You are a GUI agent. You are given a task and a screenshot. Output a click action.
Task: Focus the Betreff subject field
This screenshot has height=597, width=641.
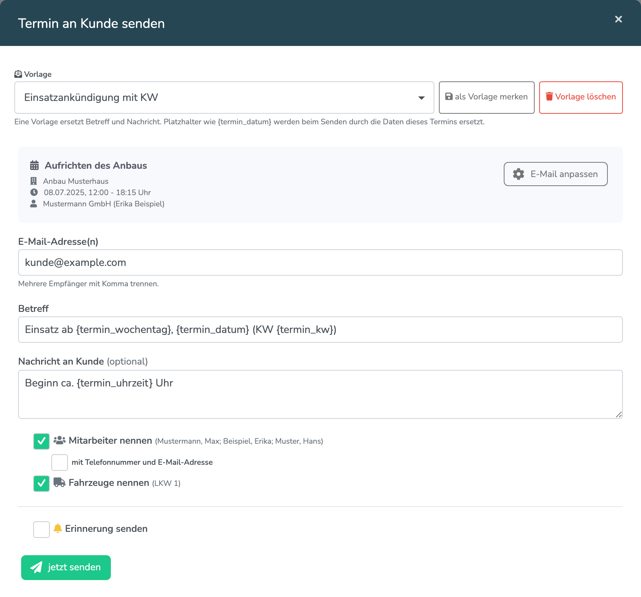click(x=320, y=330)
